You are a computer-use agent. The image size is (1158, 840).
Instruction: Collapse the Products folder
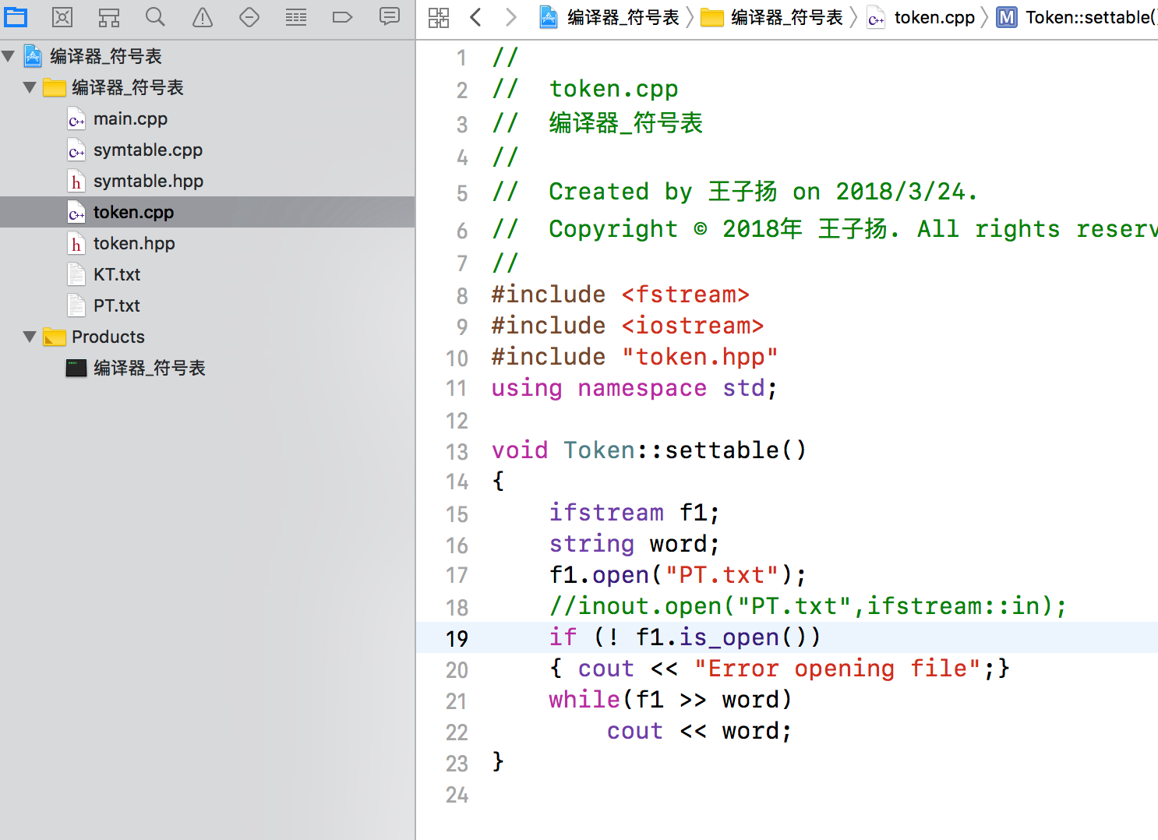30,337
